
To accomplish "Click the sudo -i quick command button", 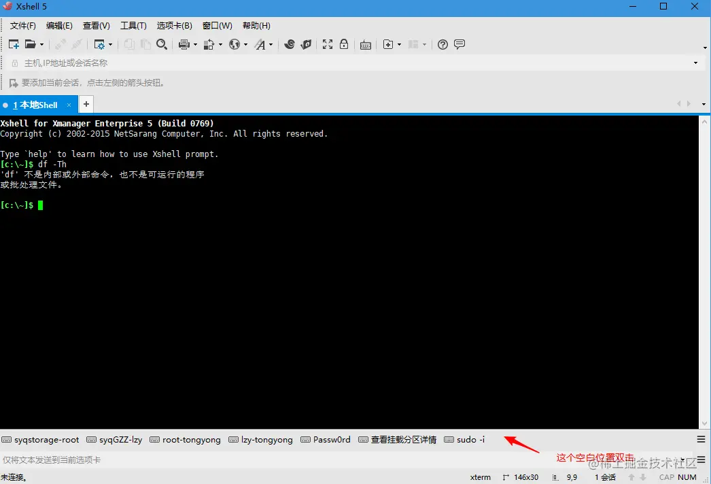I will (x=465, y=440).
